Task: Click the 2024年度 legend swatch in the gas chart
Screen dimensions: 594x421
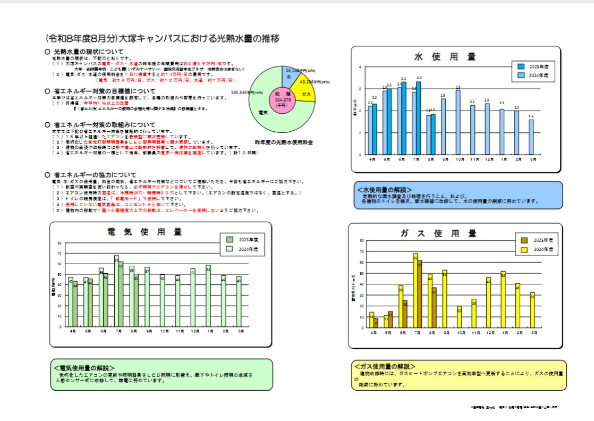Action: tap(524, 249)
